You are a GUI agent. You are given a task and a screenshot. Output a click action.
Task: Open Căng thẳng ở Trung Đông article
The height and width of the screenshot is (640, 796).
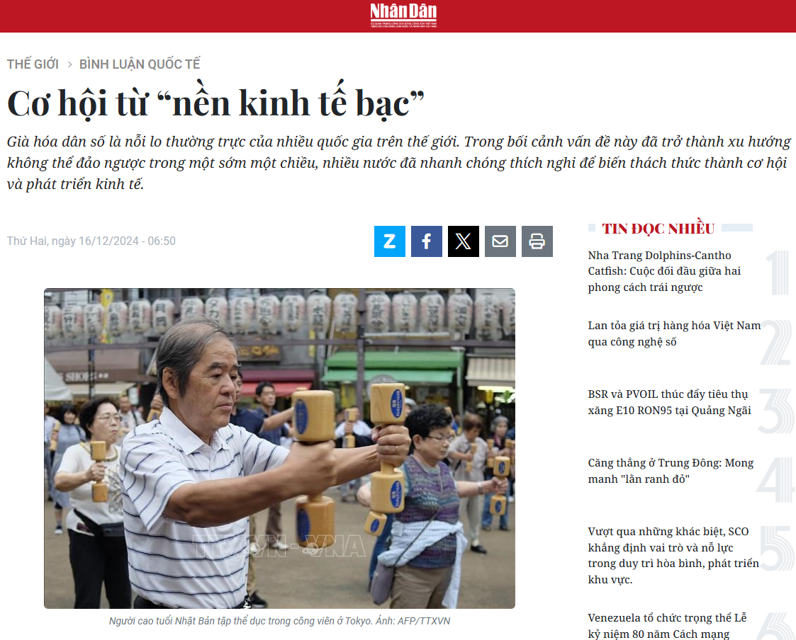tap(671, 471)
